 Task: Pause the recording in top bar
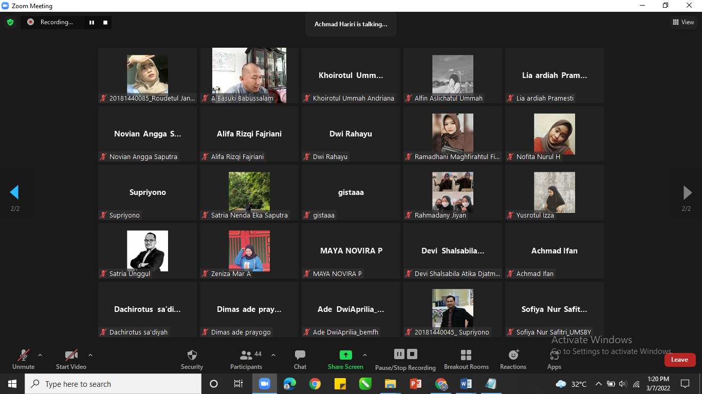(92, 23)
